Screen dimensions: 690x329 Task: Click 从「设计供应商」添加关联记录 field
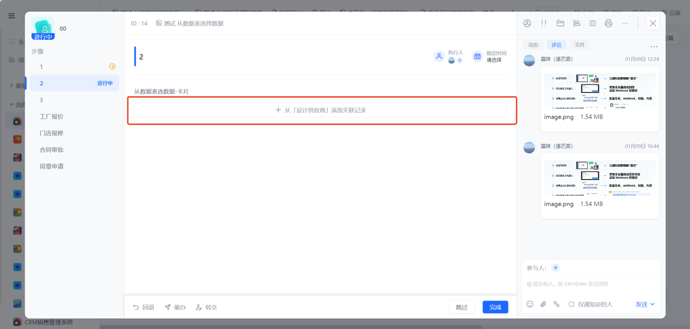(320, 110)
